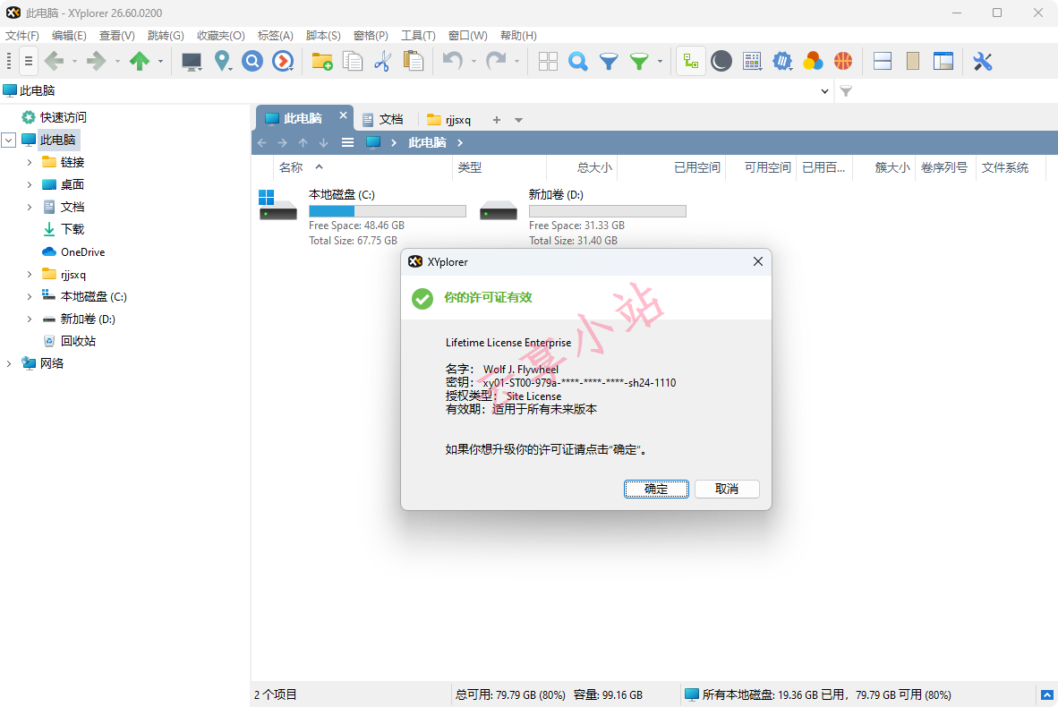
Task: Click the Paste clipboard icon
Action: pos(413,62)
